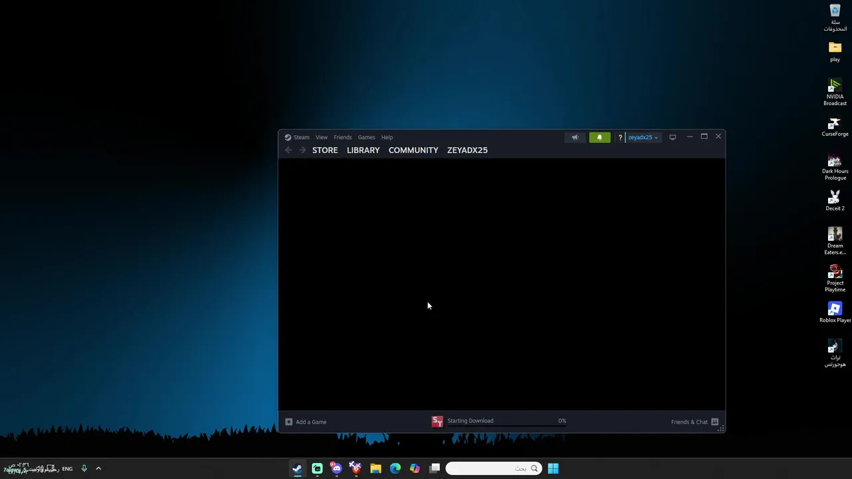
Task: Switch to the STORE tab
Action: click(x=325, y=150)
